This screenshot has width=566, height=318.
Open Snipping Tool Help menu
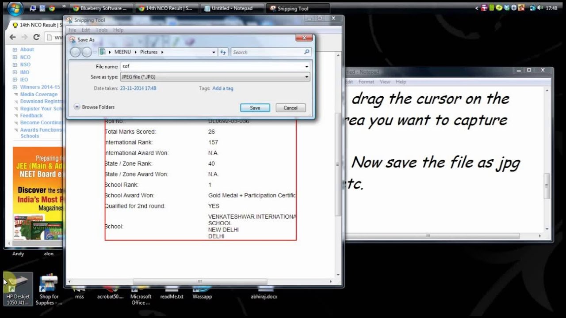118,30
